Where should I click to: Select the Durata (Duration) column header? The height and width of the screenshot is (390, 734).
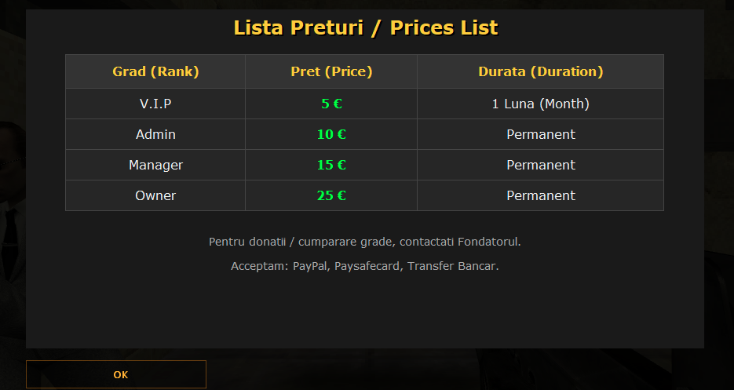(x=541, y=71)
